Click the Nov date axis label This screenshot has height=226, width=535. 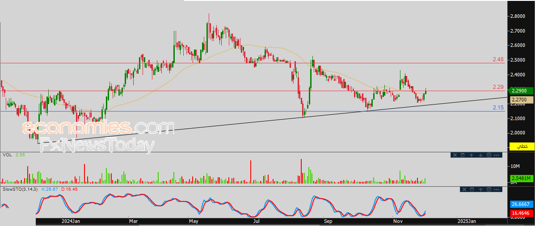397,222
